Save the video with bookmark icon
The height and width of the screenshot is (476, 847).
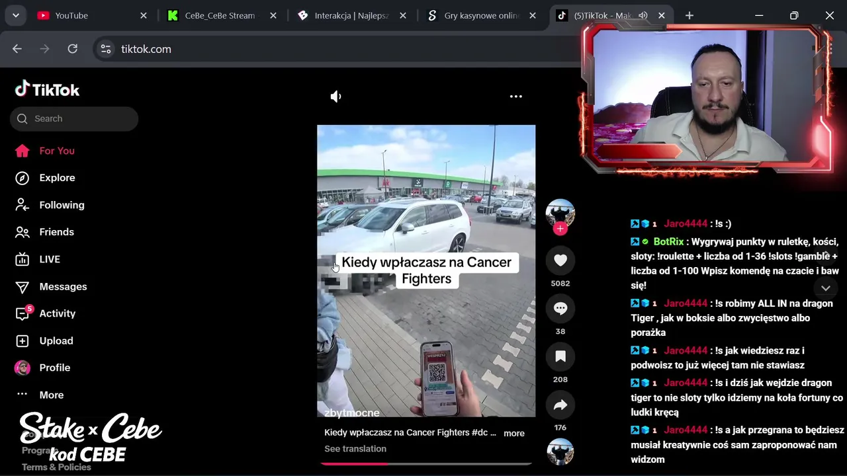(x=560, y=357)
